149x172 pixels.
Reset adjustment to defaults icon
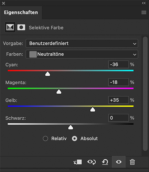tap(105, 162)
